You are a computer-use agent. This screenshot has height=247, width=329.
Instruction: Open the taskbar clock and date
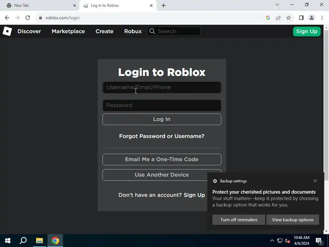301,241
